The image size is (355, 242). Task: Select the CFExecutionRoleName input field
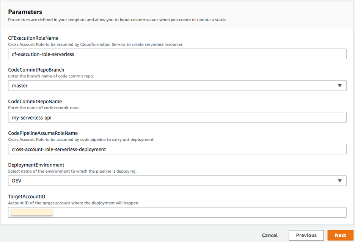pyautogui.click(x=177, y=53)
